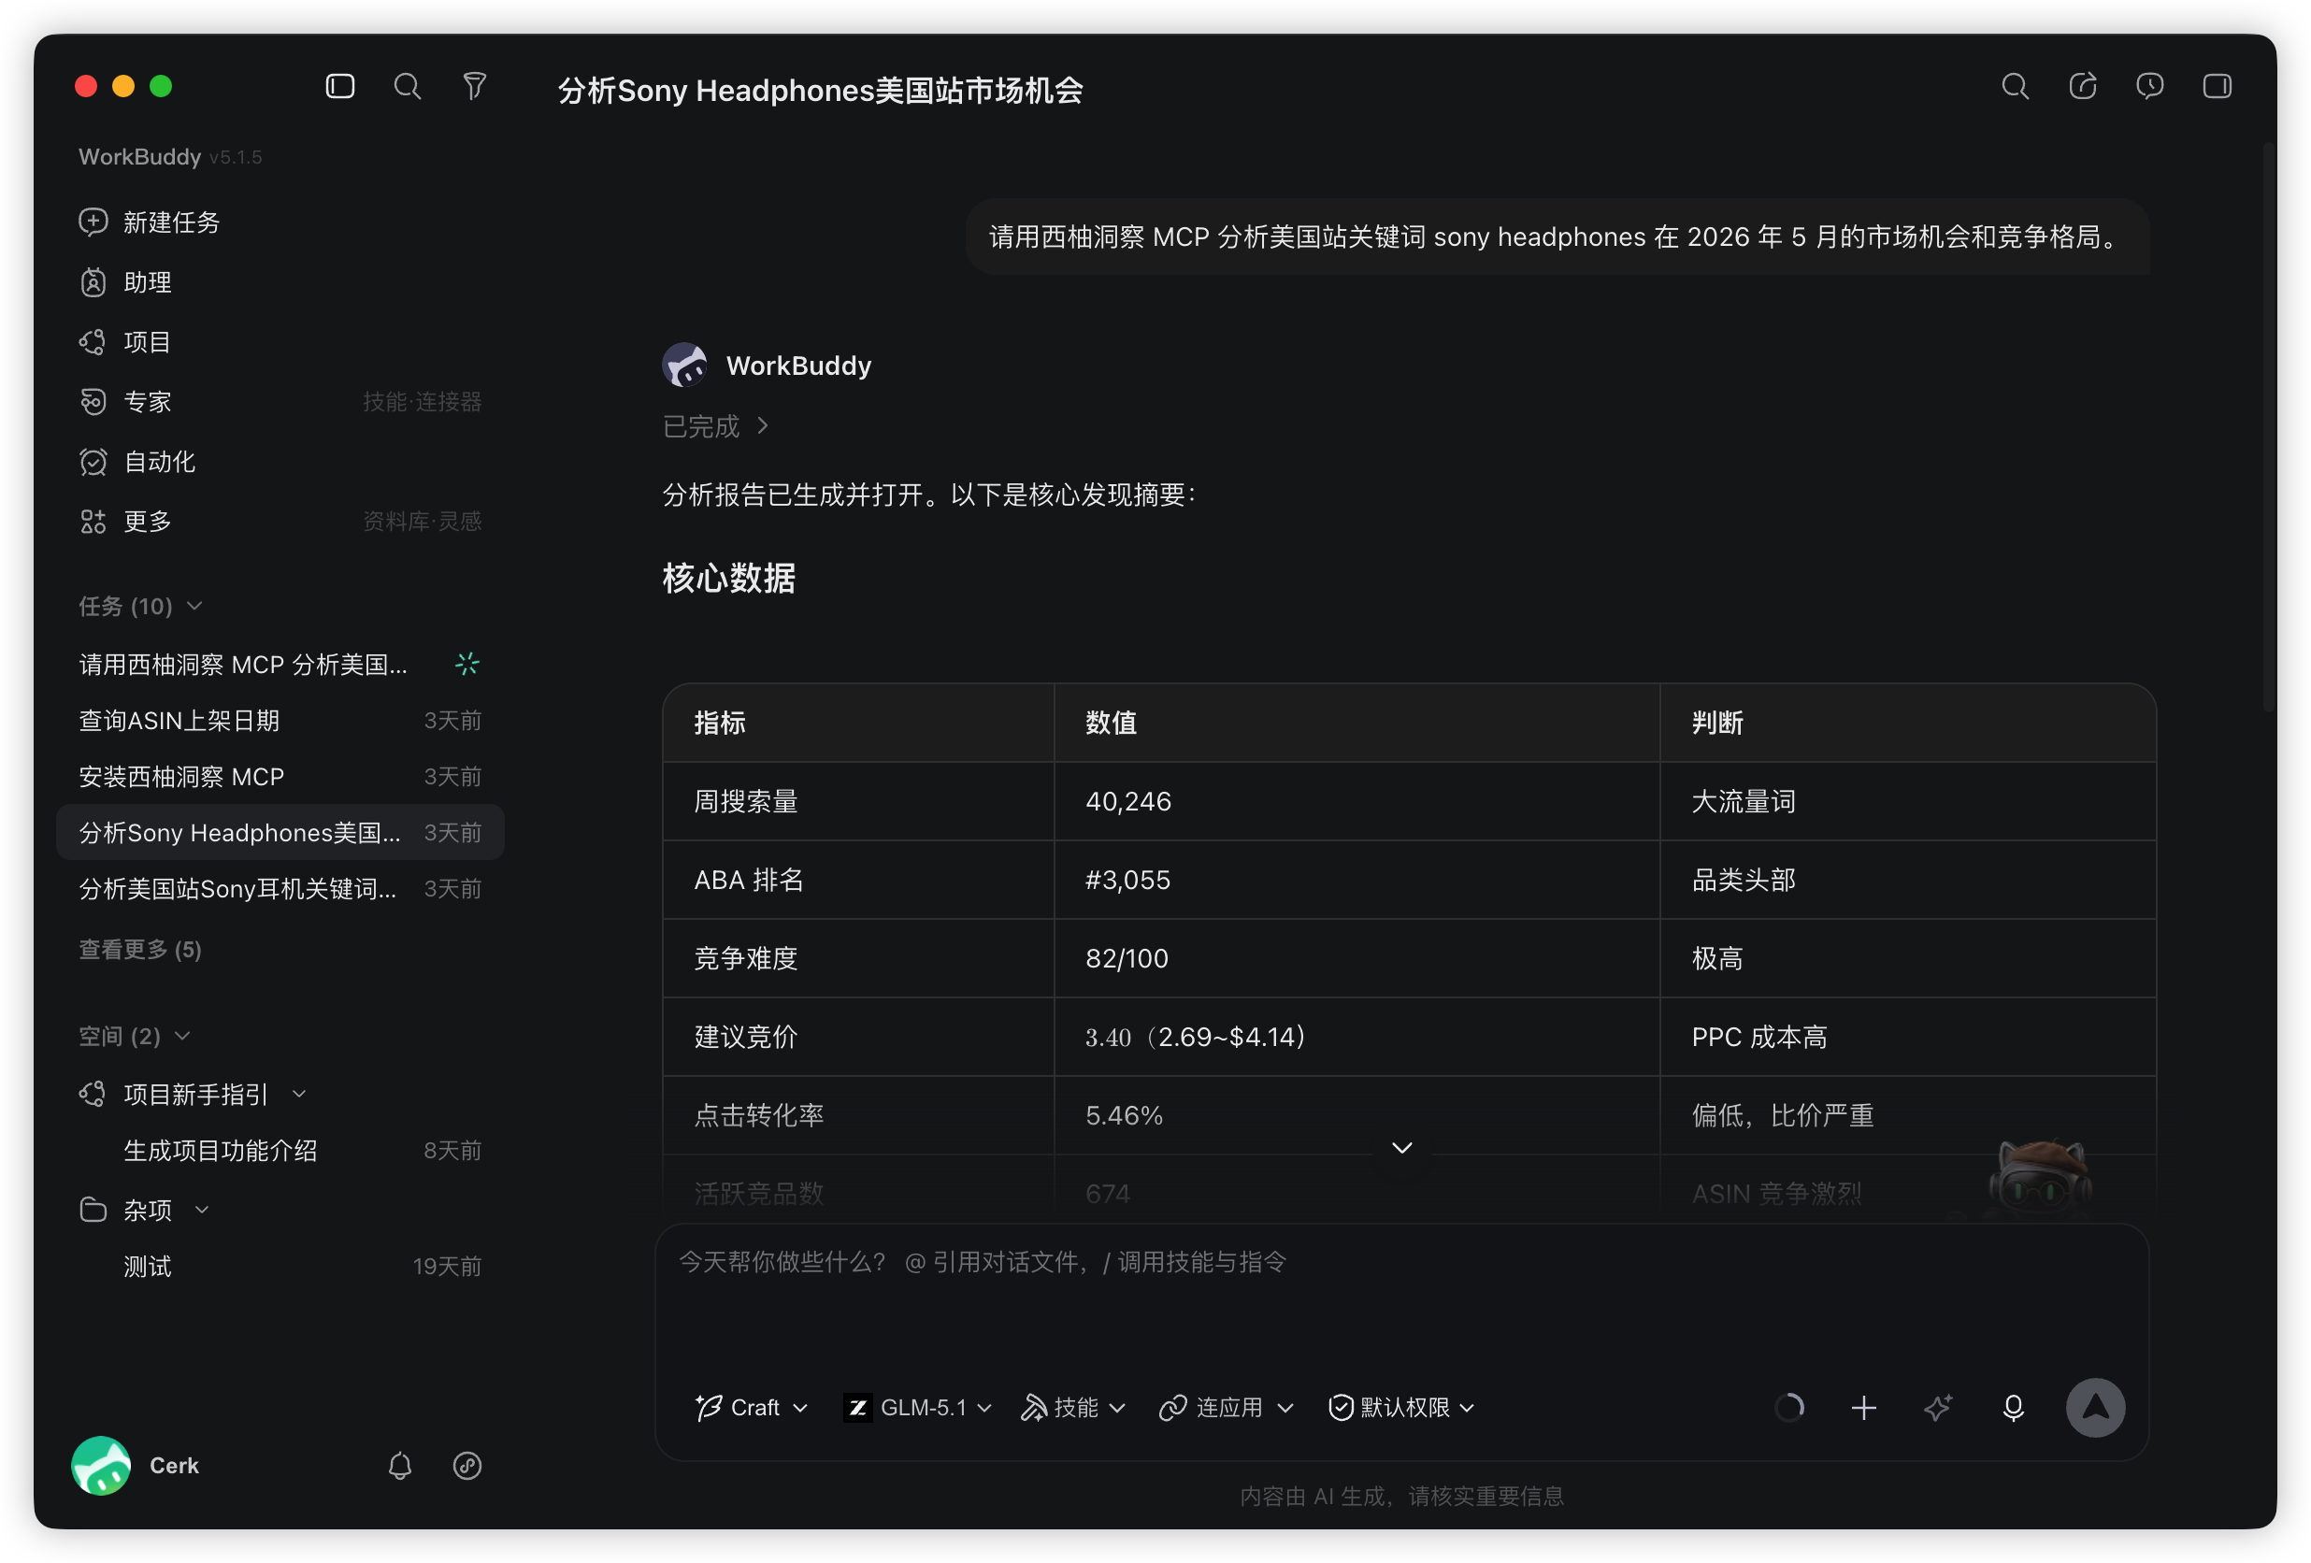Click the filter funnel icon

pos(475,87)
